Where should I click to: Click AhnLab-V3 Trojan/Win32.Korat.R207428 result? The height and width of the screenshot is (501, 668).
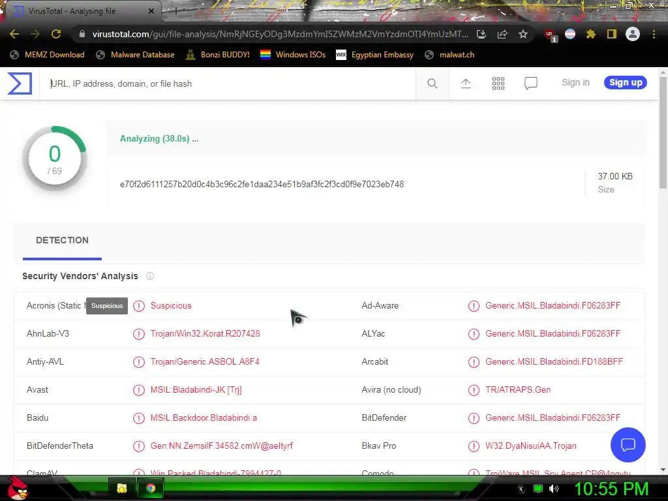[x=205, y=333]
